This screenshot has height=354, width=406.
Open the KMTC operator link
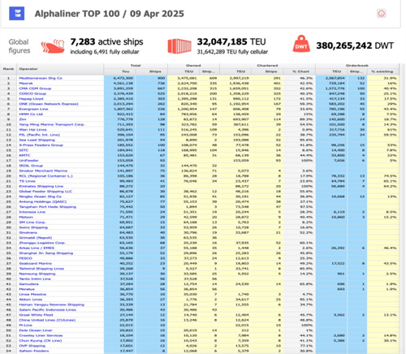[x=24, y=155]
